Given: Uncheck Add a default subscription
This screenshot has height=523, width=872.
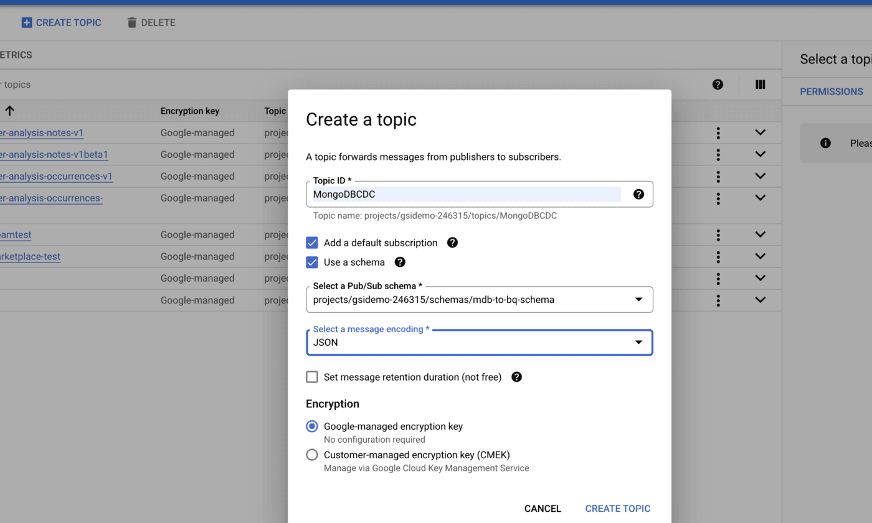Looking at the screenshot, I should [312, 243].
